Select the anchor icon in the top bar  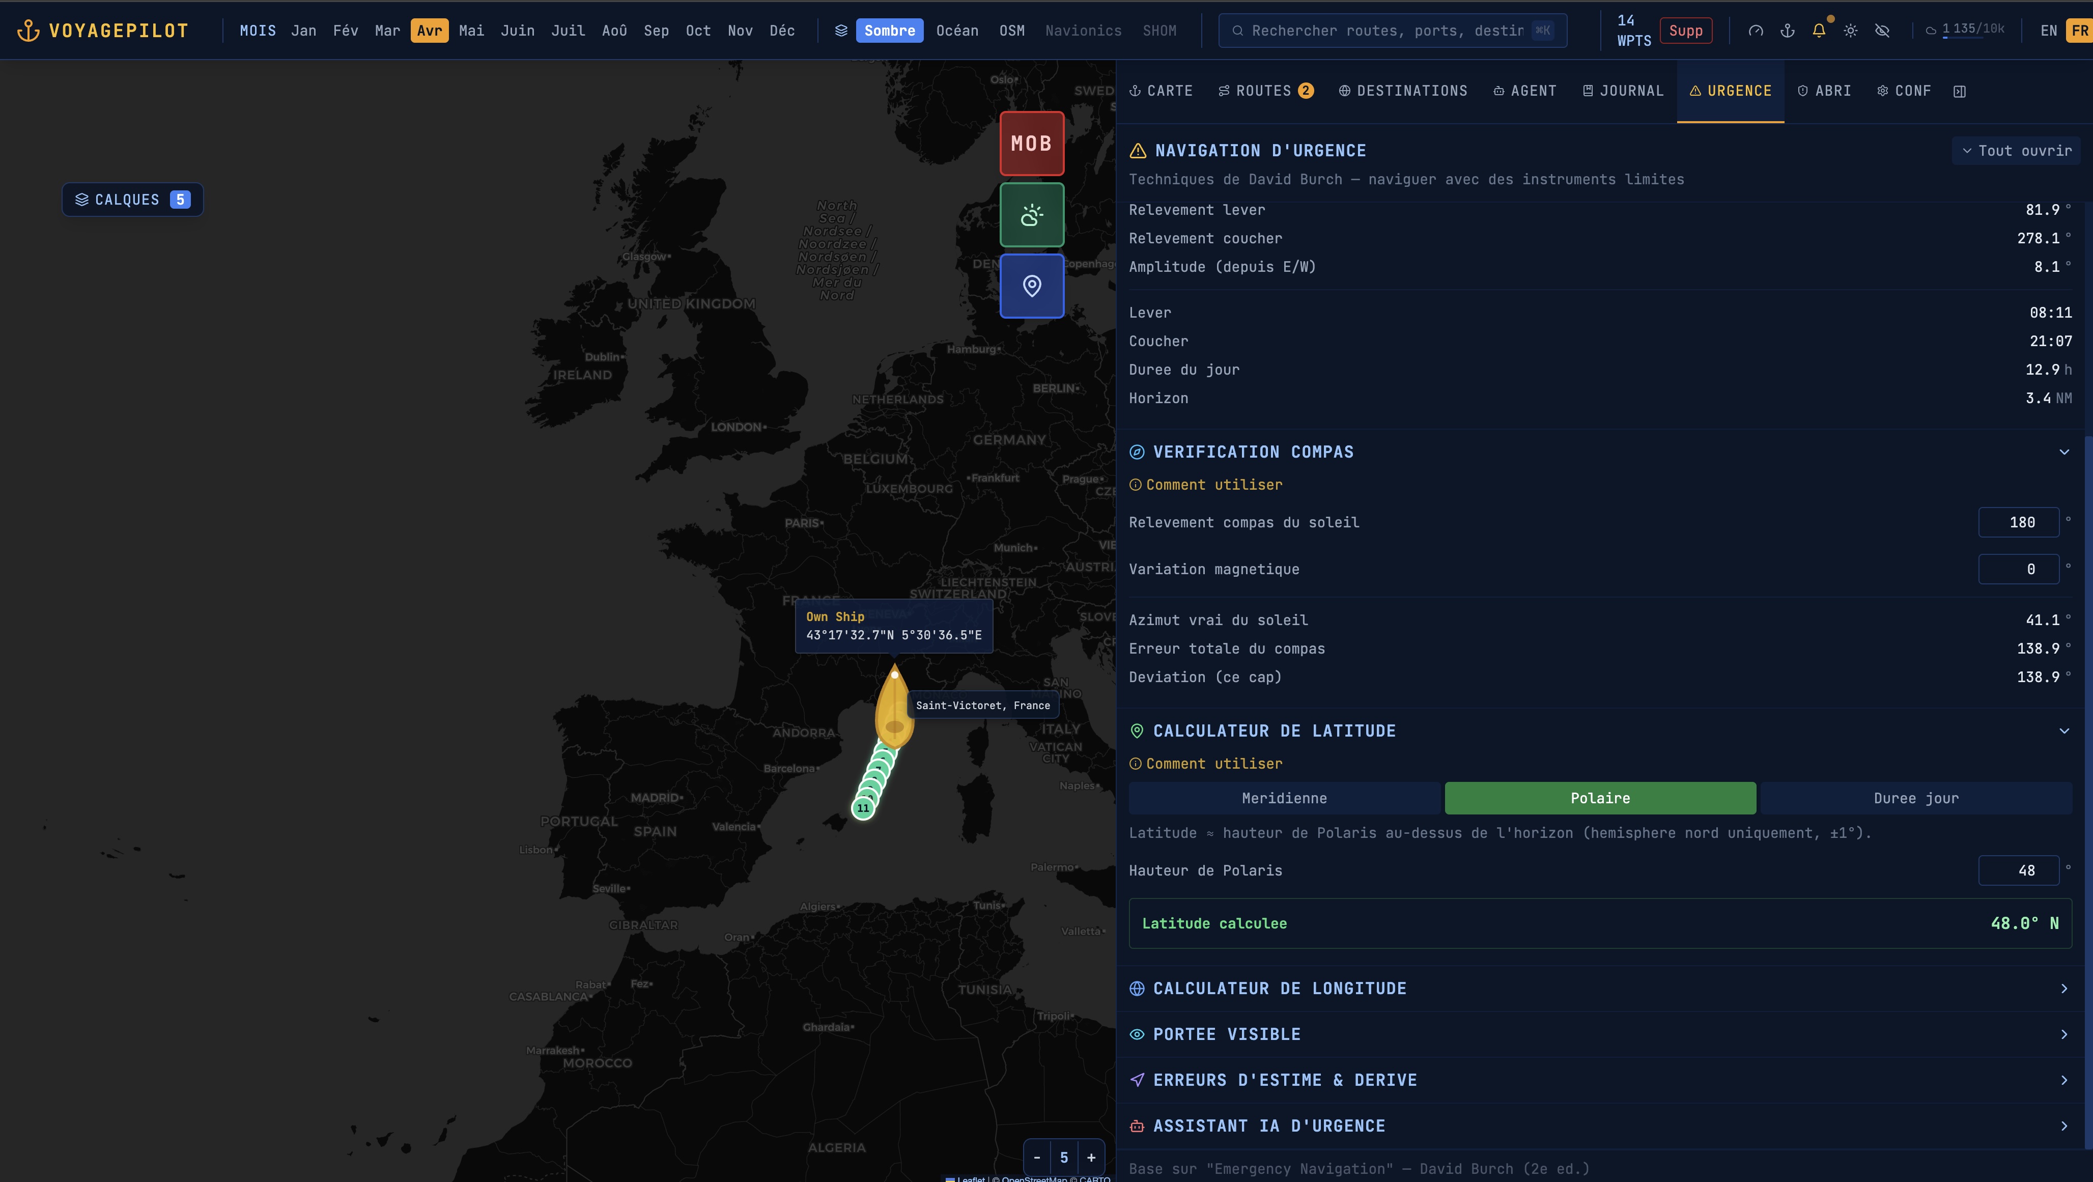pos(1788,30)
